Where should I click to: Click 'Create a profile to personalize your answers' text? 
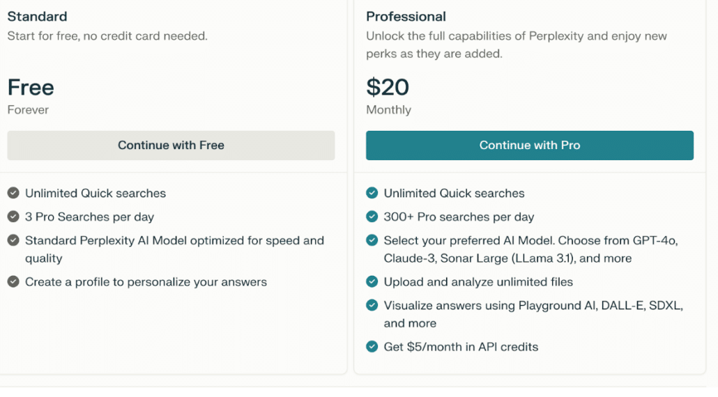tap(146, 282)
